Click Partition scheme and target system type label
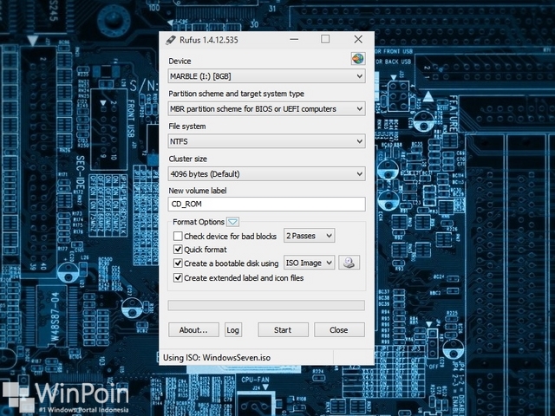Viewport: 555px width, 416px height. click(236, 94)
